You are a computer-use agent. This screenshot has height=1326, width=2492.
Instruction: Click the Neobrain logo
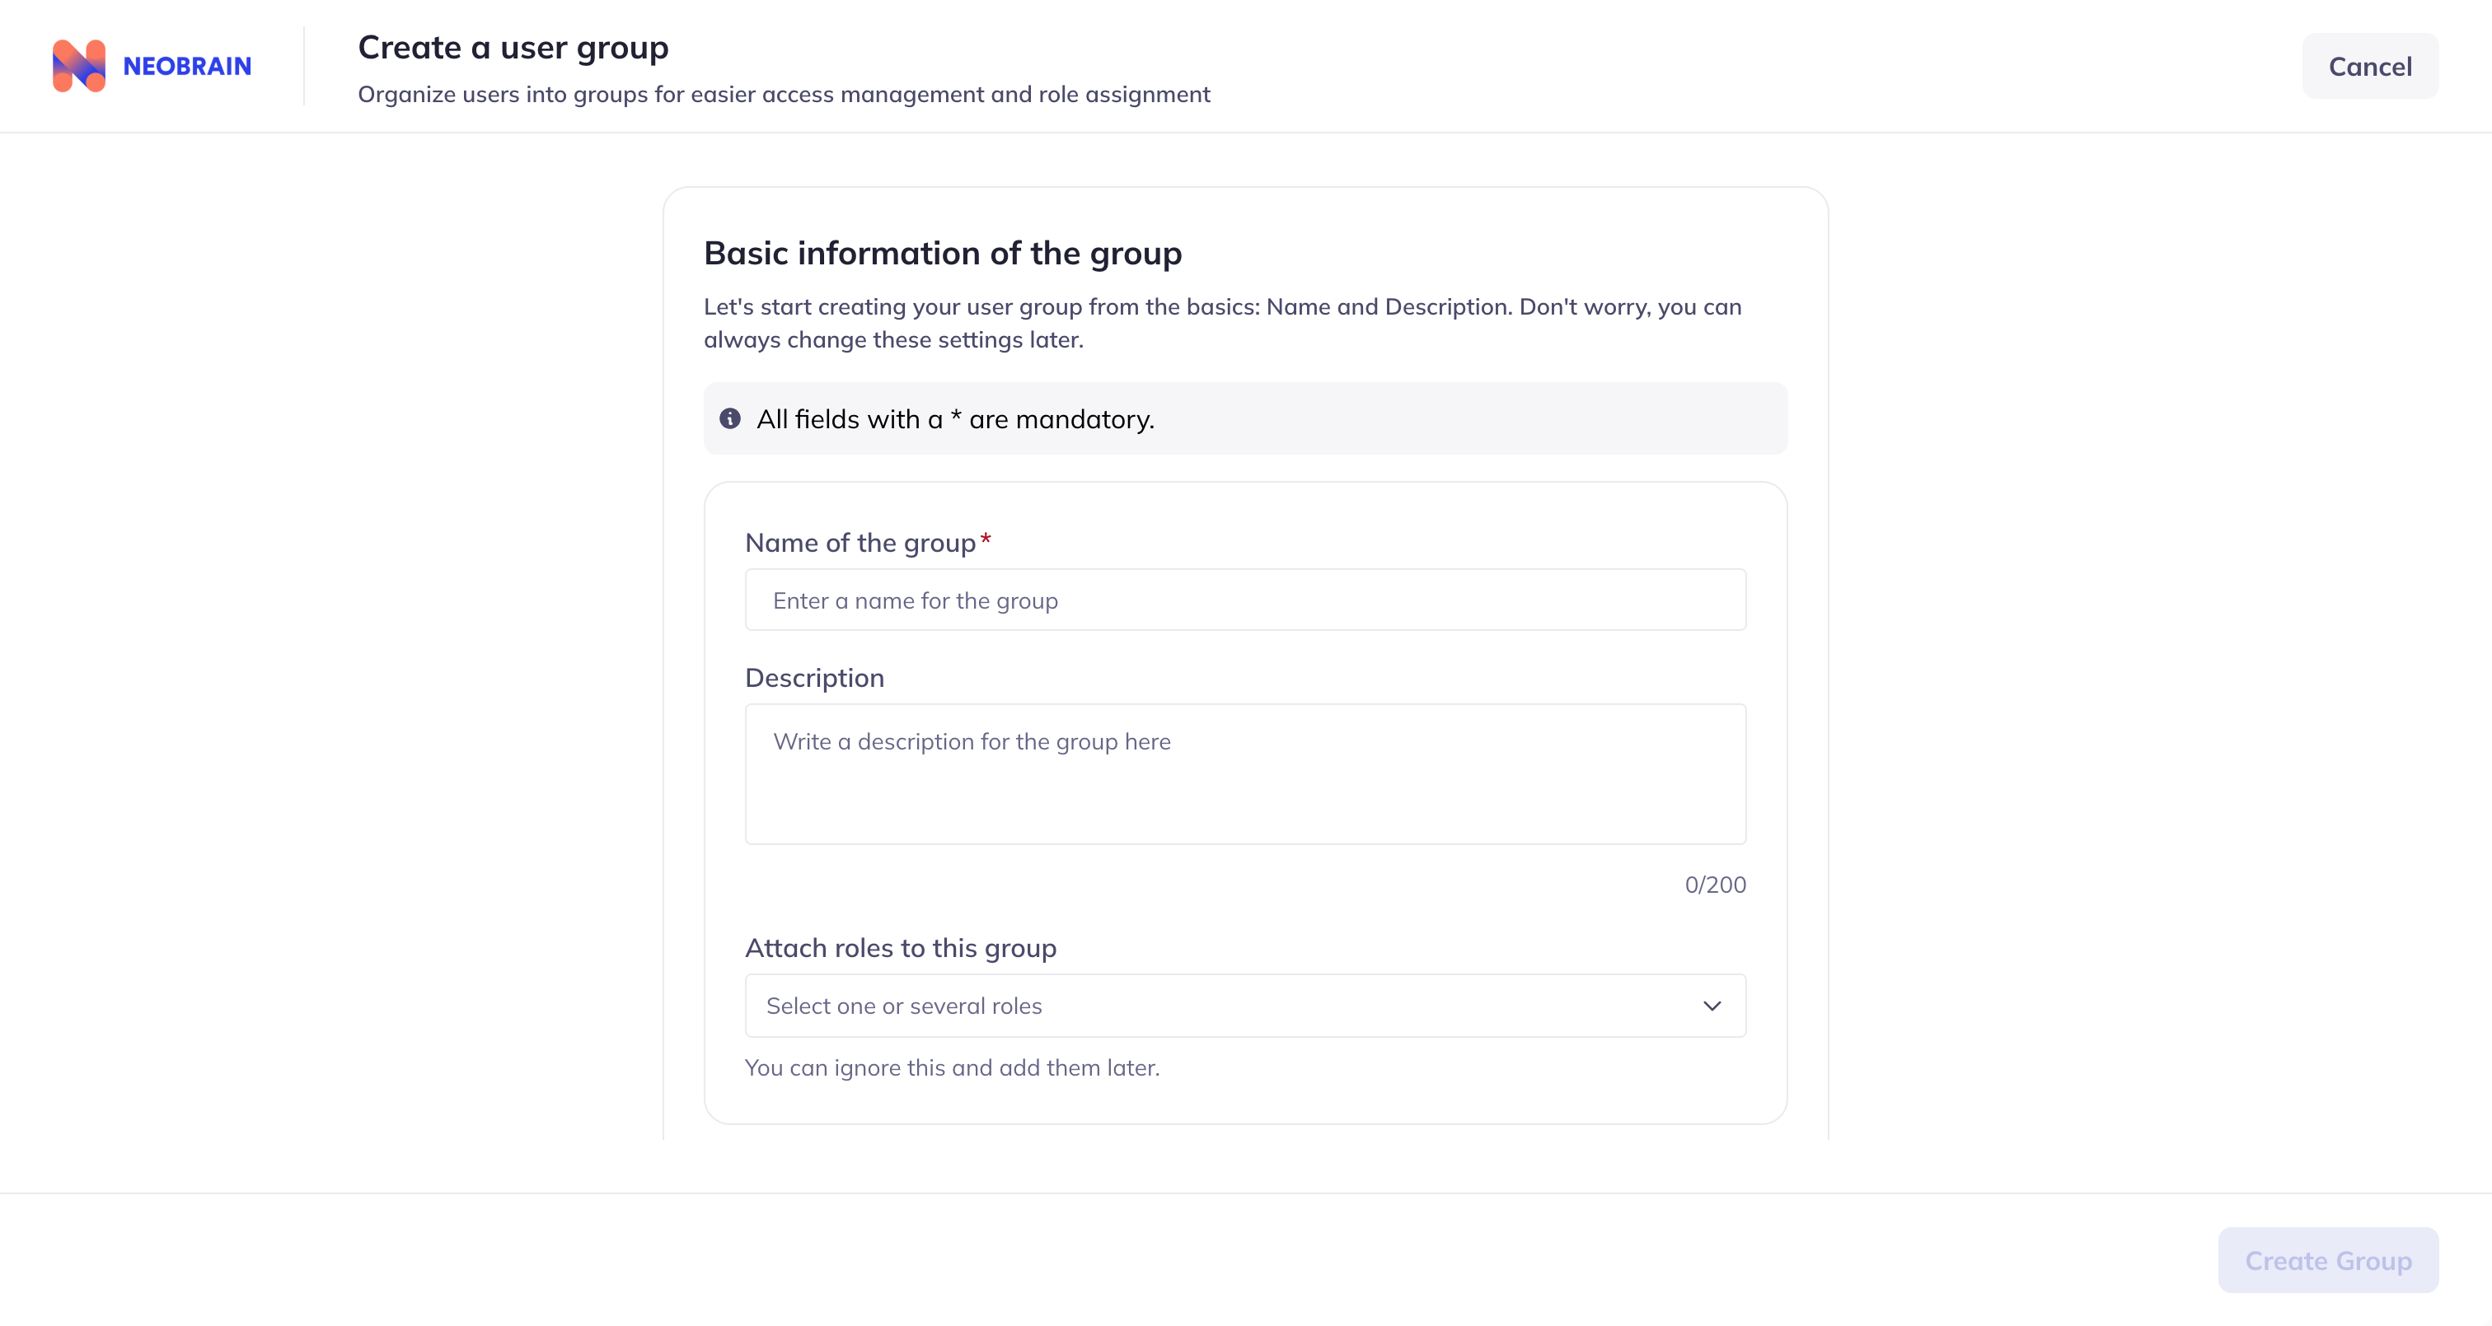[151, 65]
